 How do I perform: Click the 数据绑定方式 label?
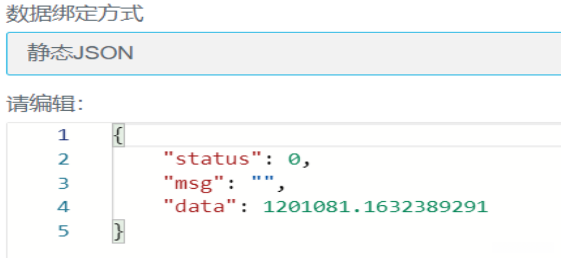click(75, 14)
